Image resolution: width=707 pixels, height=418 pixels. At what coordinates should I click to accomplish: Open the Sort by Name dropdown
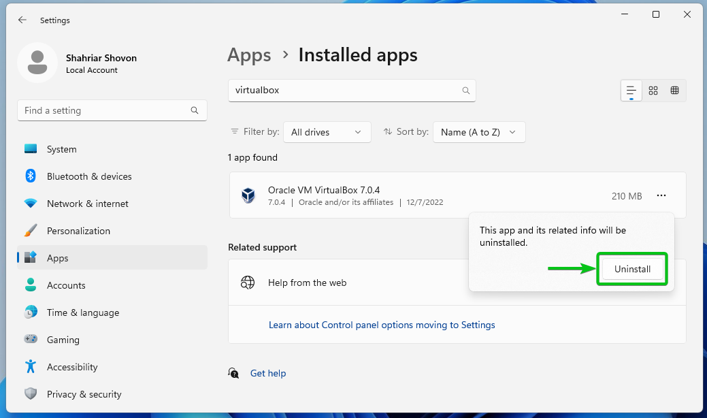[478, 132]
